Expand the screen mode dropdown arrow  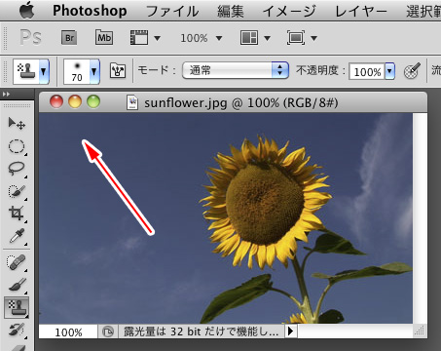click(x=313, y=38)
